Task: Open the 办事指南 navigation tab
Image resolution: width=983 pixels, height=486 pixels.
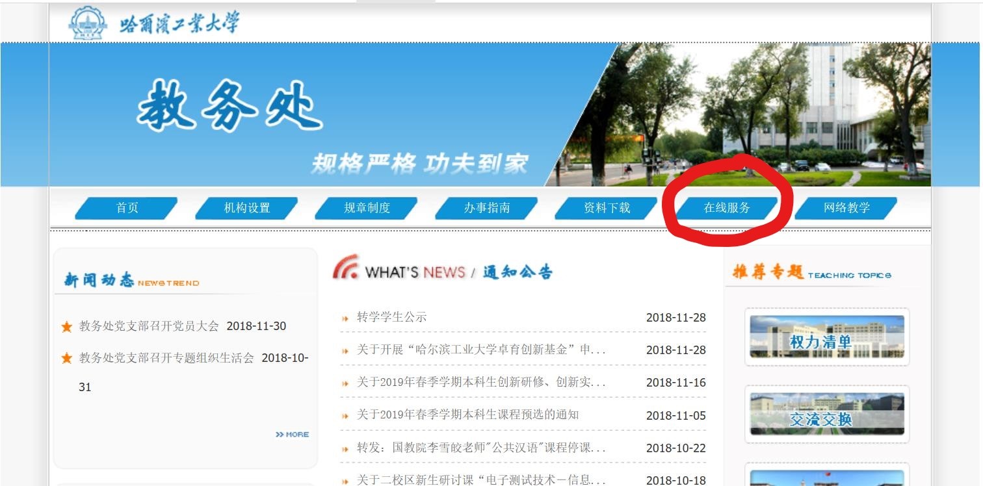Action: (x=487, y=208)
